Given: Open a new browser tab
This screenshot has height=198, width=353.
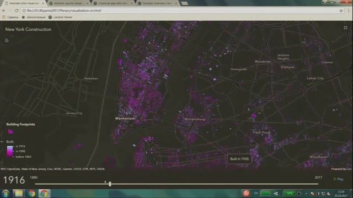Looking at the screenshot, I should 184,3.
